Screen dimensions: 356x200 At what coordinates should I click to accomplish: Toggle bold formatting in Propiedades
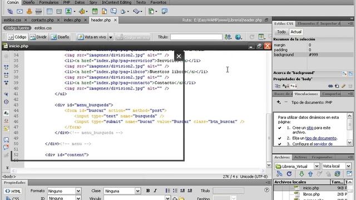click(148, 191)
